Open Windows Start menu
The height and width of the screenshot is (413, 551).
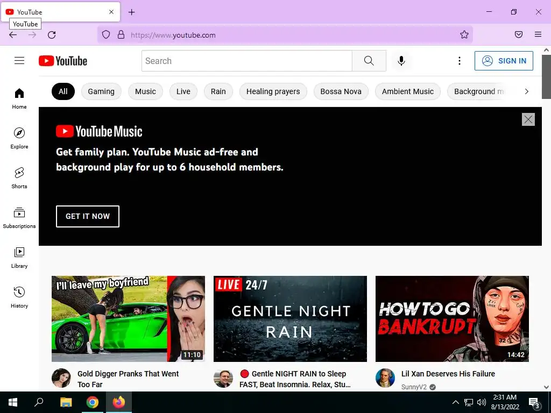(13, 402)
